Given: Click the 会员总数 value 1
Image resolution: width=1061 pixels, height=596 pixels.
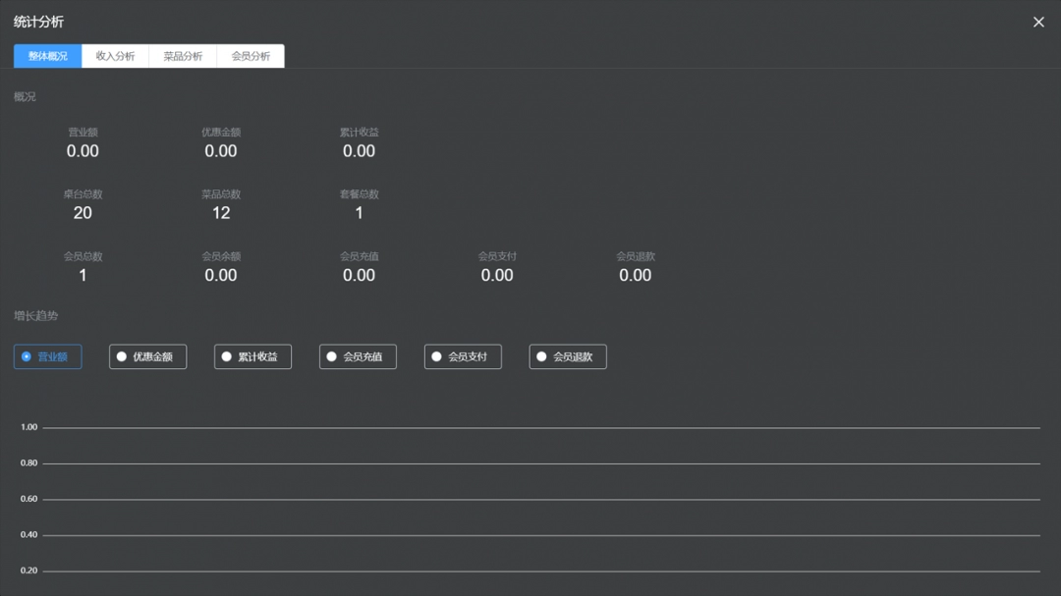Looking at the screenshot, I should coord(83,275).
